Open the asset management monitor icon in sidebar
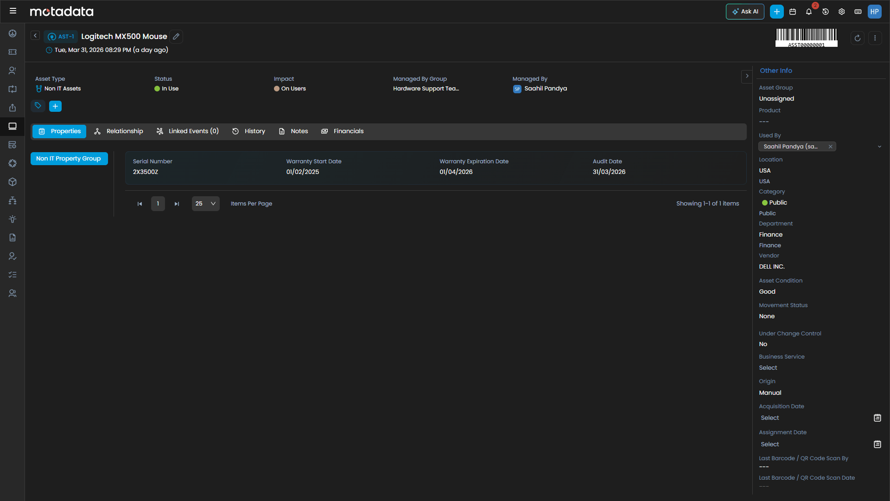The image size is (890, 501). (13, 126)
